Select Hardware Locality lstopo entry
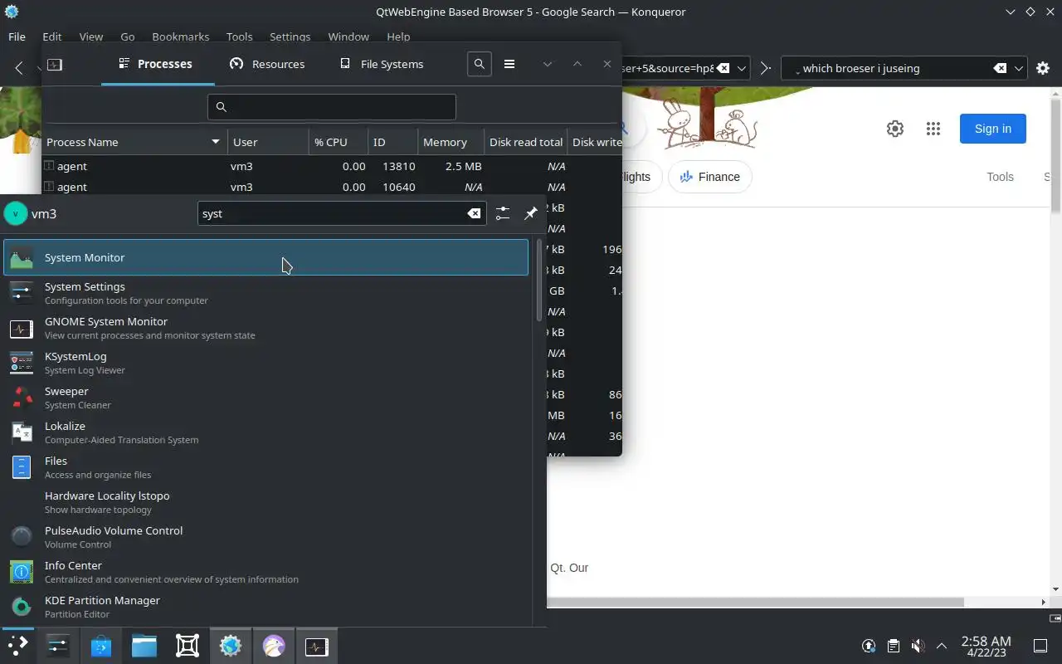Image resolution: width=1062 pixels, height=664 pixels. 265,501
